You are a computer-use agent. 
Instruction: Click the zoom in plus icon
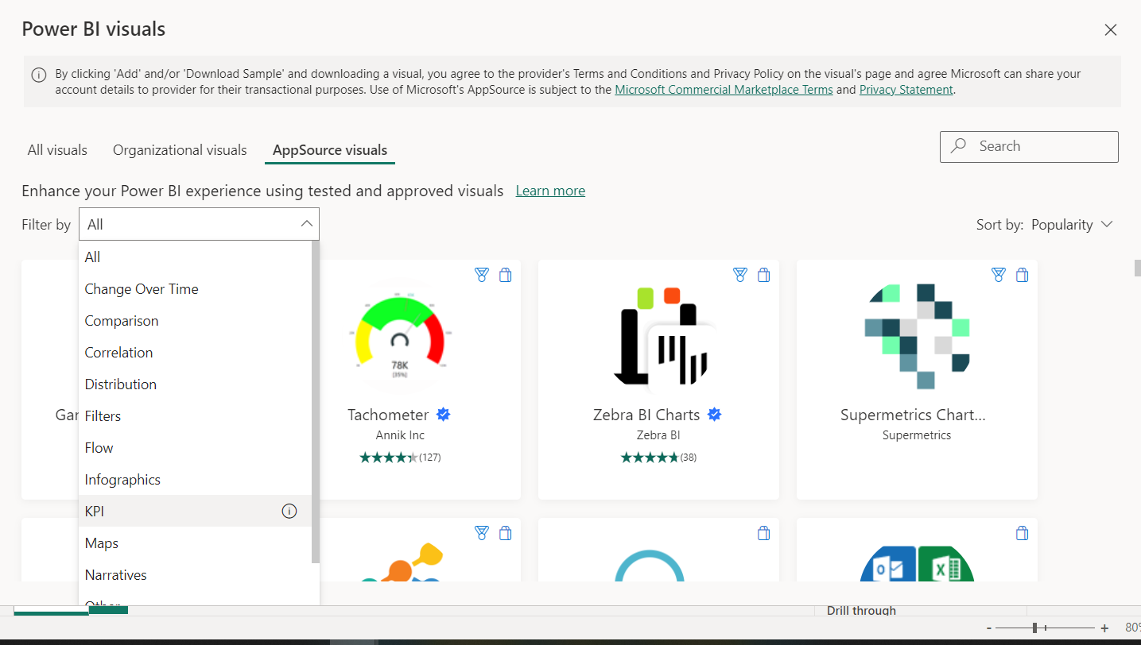click(1104, 628)
